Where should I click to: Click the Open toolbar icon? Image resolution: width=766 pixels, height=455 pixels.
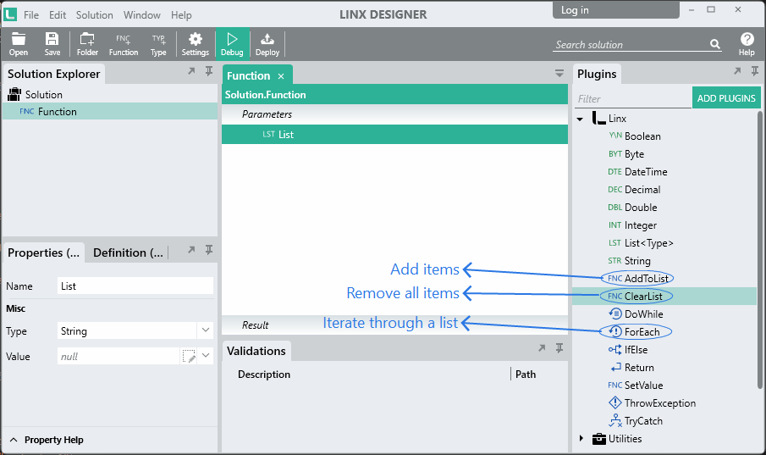tap(19, 44)
